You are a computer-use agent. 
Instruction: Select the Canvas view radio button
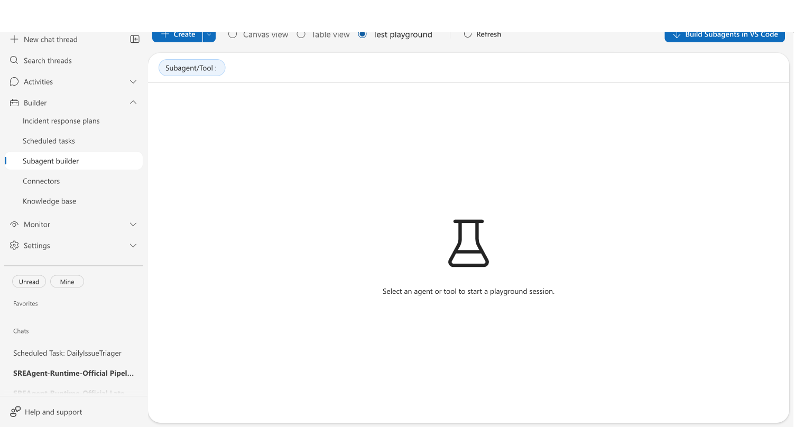233,34
